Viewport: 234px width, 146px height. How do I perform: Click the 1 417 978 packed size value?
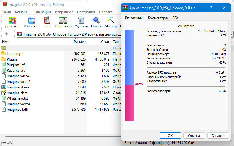point(102,110)
